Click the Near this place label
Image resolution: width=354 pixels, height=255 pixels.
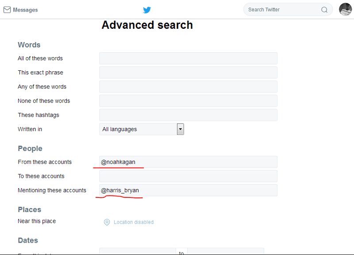(37, 221)
